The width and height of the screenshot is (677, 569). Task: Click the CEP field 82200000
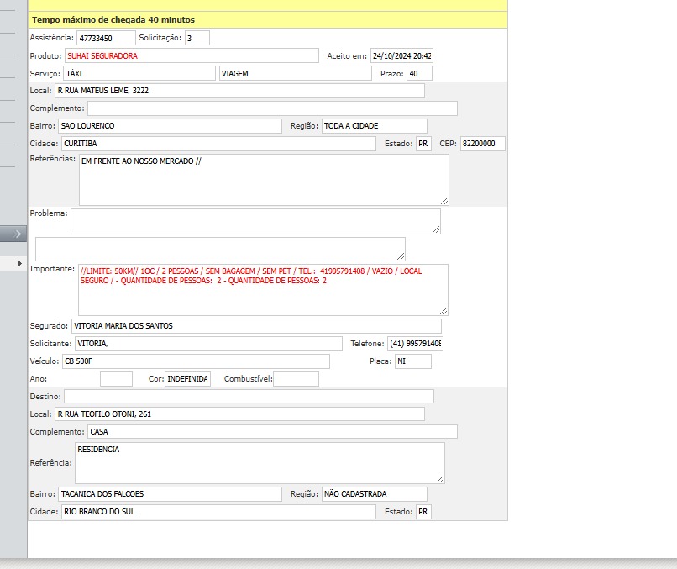pos(482,144)
